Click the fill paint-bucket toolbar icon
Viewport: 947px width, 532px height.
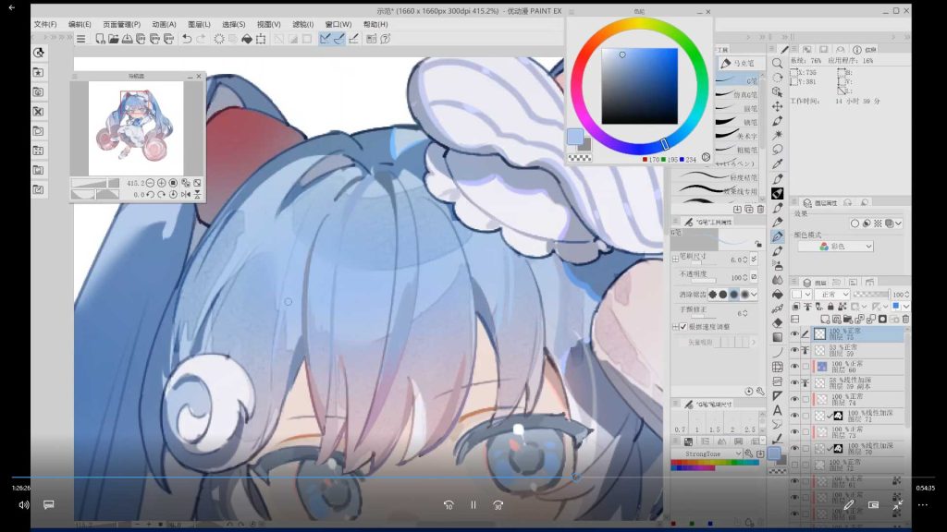(247, 39)
